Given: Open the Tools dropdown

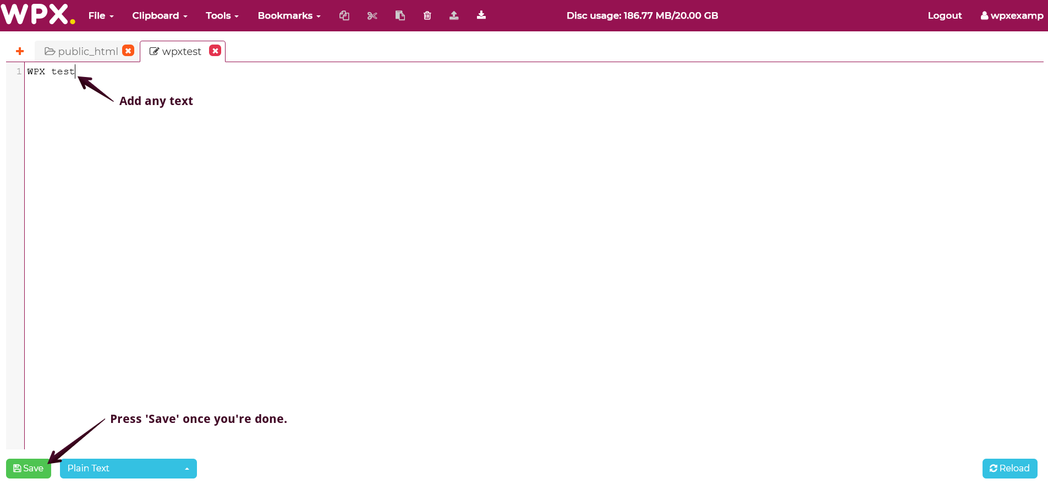Looking at the screenshot, I should [x=222, y=15].
